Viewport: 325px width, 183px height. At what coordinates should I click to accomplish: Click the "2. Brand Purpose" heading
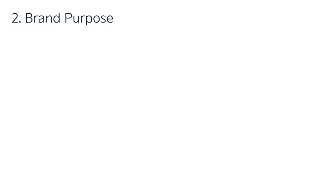pos(62,18)
